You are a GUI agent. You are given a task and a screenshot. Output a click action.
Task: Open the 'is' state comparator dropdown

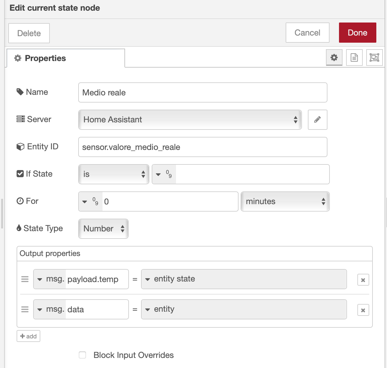click(x=114, y=174)
